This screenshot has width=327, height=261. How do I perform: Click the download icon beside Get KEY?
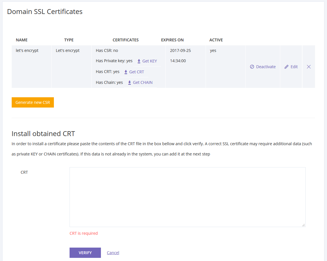coord(139,61)
